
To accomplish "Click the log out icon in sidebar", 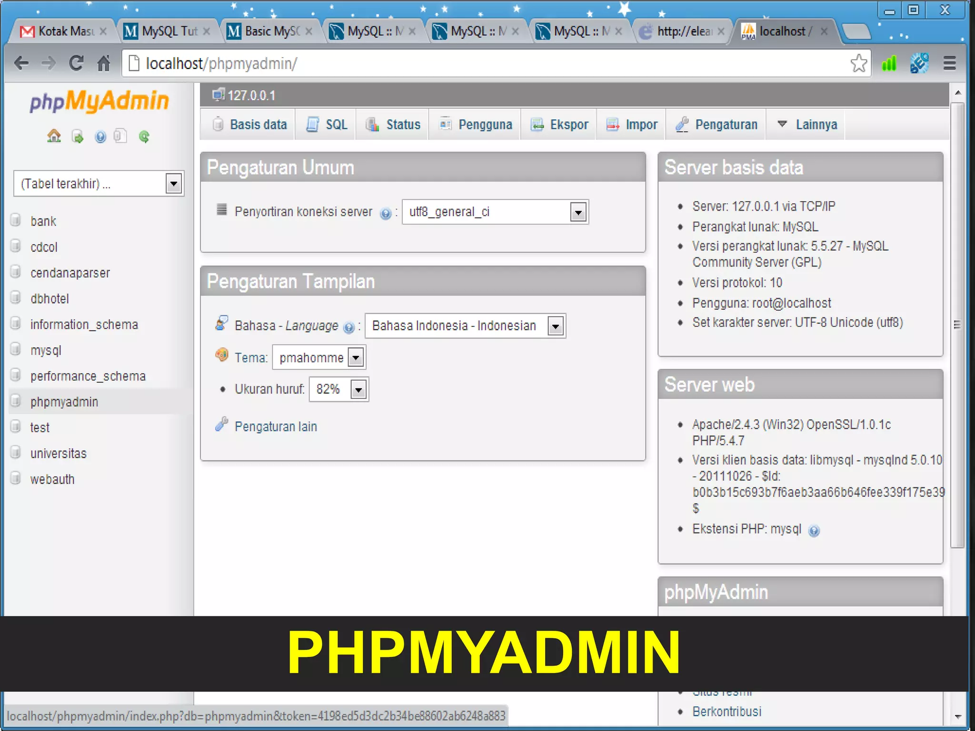I will pyautogui.click(x=78, y=137).
